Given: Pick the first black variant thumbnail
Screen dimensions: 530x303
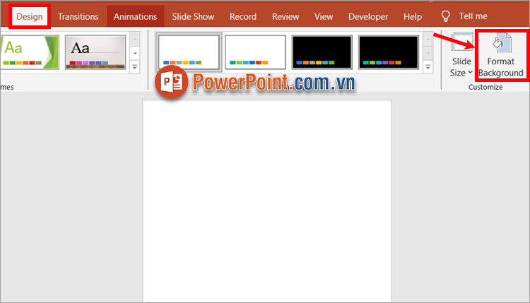Looking at the screenshot, I should pyautogui.click(x=322, y=52).
